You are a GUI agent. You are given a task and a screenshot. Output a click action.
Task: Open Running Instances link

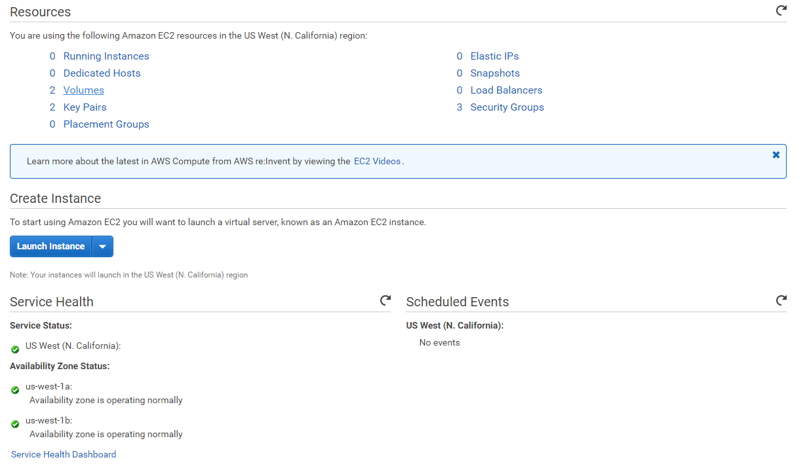(x=106, y=56)
